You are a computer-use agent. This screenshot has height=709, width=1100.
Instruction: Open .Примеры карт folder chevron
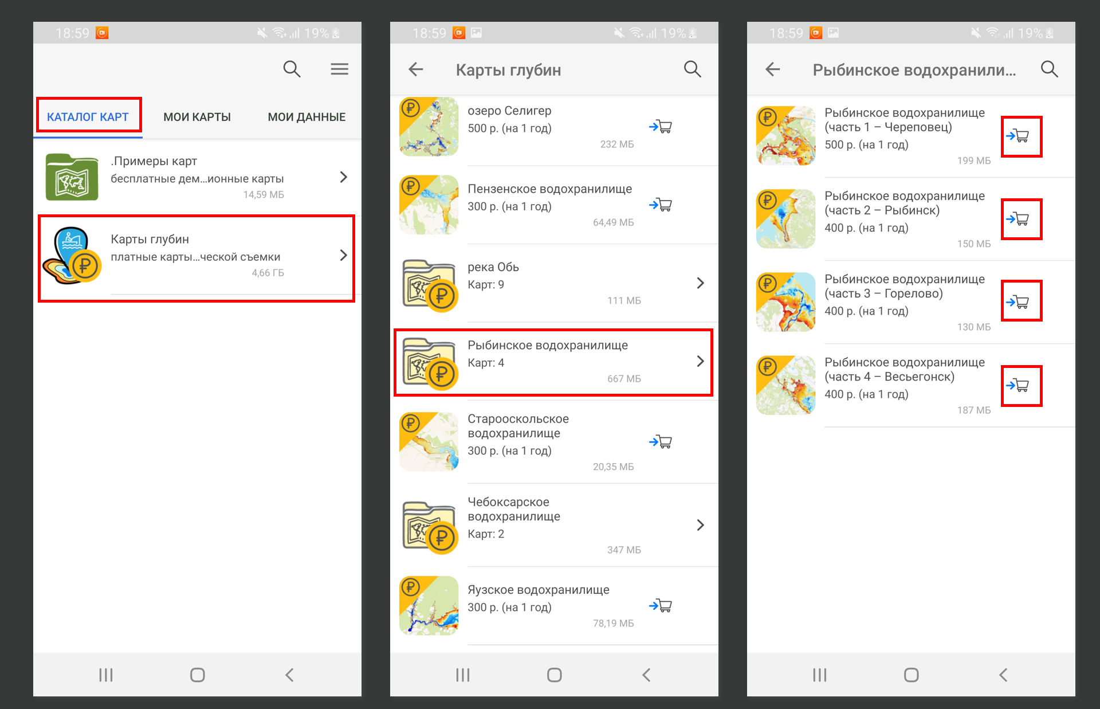pyautogui.click(x=344, y=177)
